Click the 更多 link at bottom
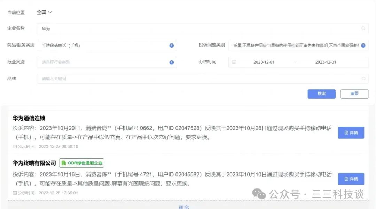376x209 pixels. [x=184, y=207]
